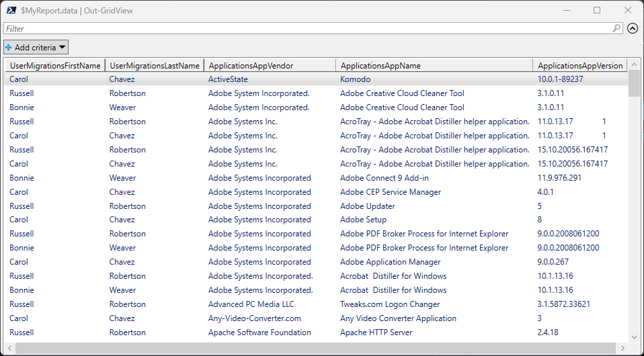The width and height of the screenshot is (644, 356).
Task: Click the vertical scrollbar thumb
Action: click(634, 83)
